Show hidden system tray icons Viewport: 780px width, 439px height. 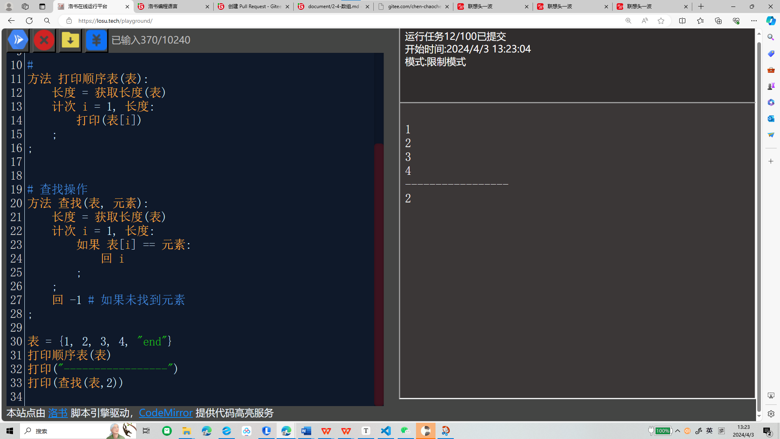point(678,431)
